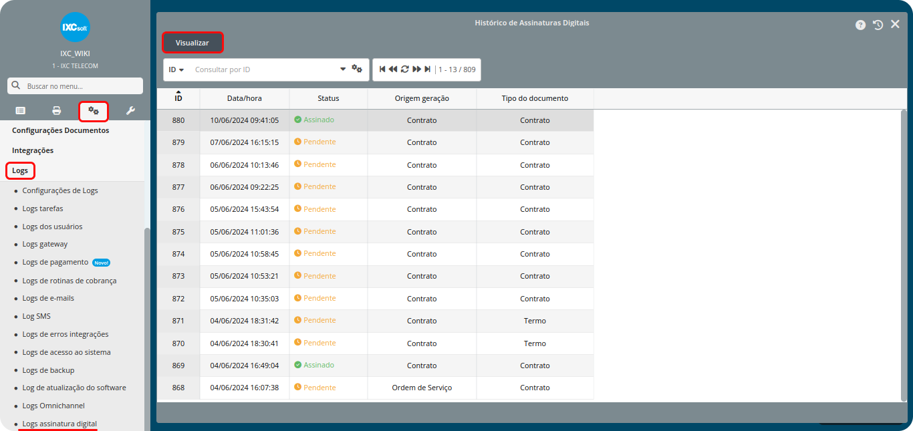The height and width of the screenshot is (431, 913).
Task: Collapse the Logs menu section
Action: point(20,170)
